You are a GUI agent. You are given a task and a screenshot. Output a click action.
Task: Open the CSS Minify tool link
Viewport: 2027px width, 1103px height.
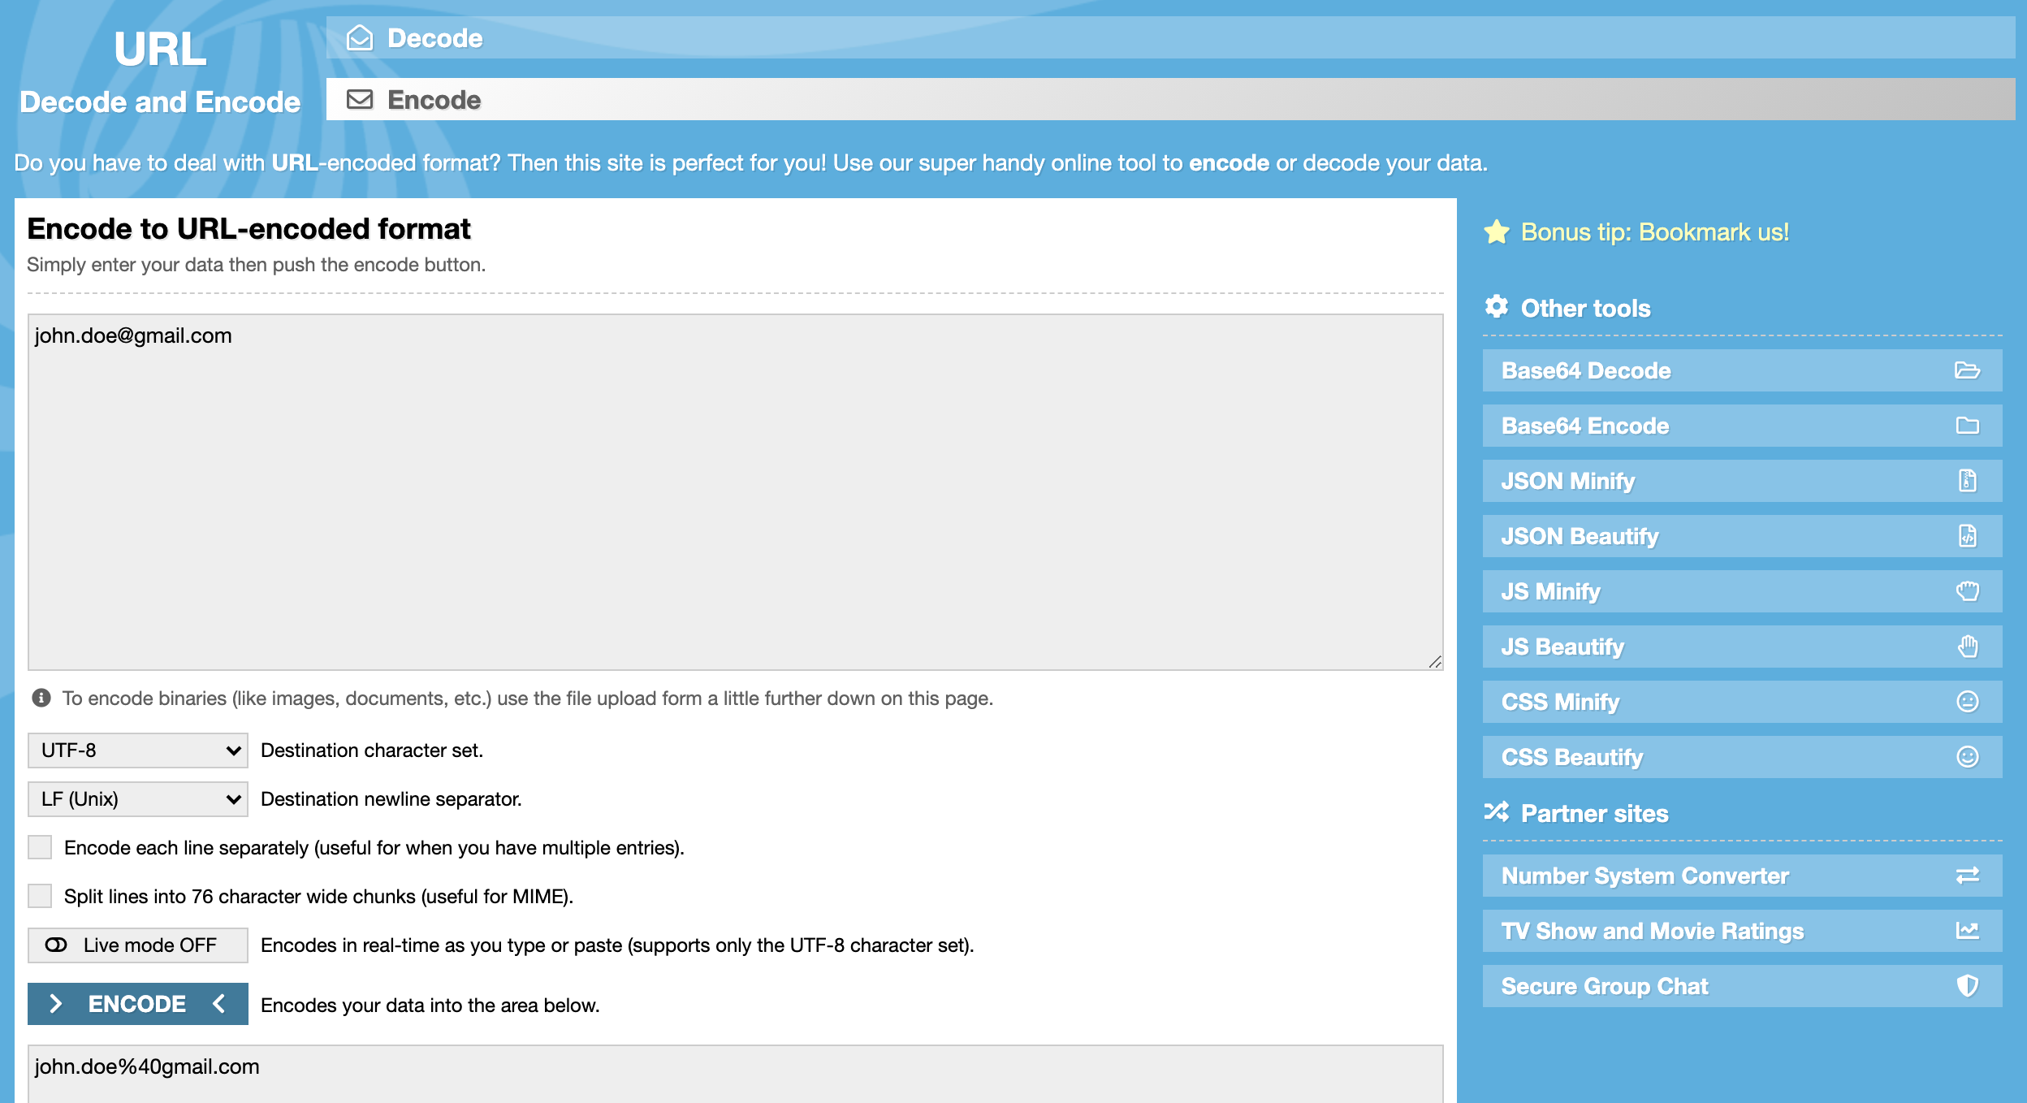(x=1559, y=702)
